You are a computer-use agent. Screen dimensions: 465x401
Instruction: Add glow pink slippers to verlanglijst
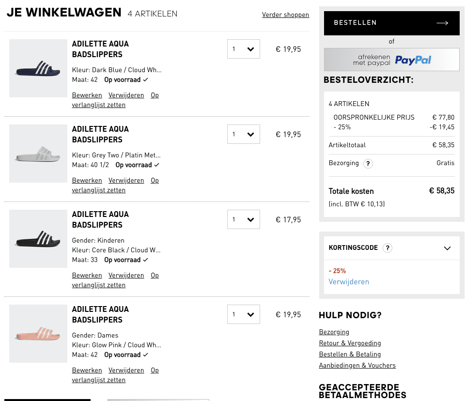tap(115, 375)
